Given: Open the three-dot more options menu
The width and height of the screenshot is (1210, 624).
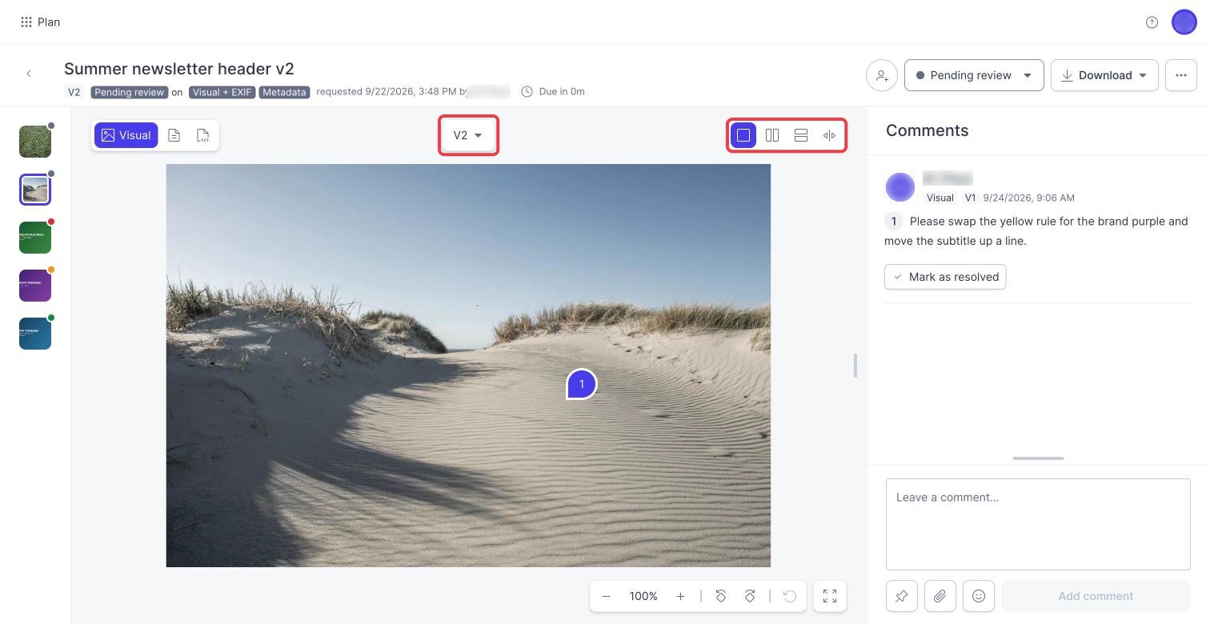Looking at the screenshot, I should [x=1180, y=75].
